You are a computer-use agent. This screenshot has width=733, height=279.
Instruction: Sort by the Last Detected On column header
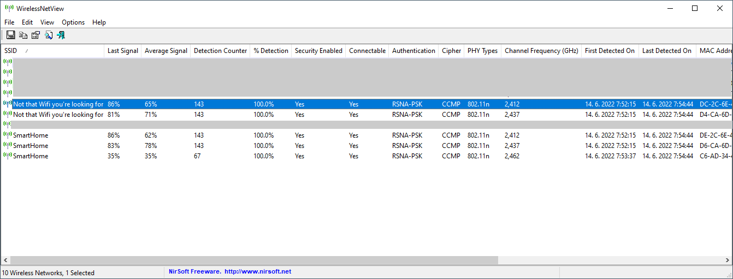(x=667, y=51)
